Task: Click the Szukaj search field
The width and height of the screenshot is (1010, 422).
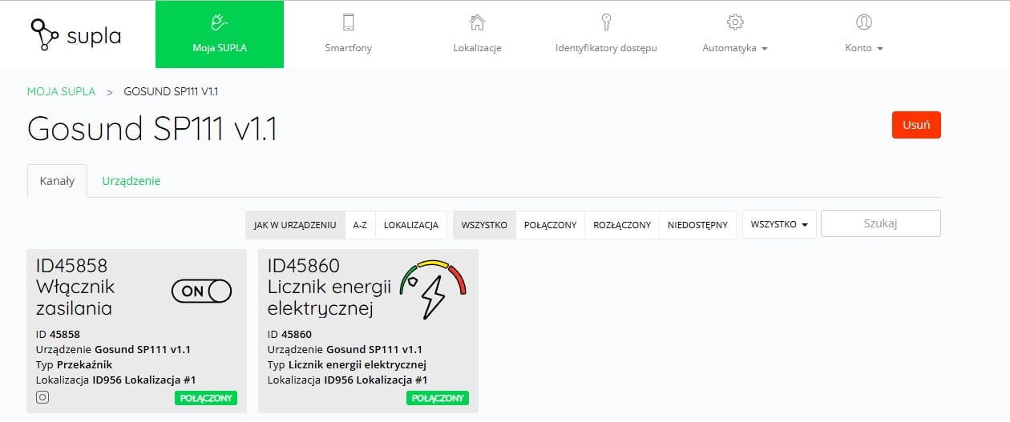Action: 881,224
